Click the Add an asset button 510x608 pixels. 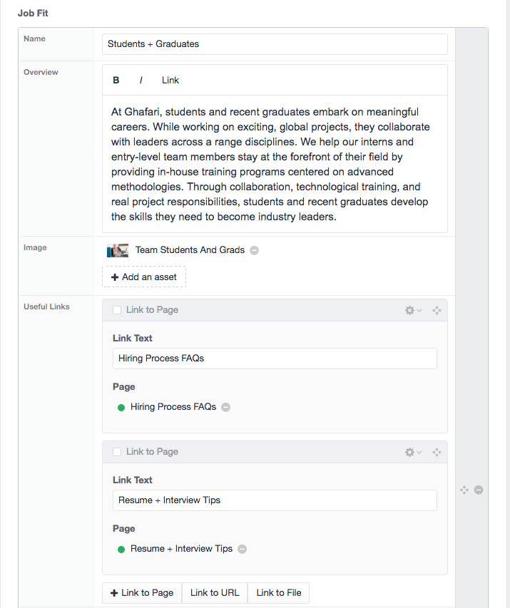pos(144,277)
